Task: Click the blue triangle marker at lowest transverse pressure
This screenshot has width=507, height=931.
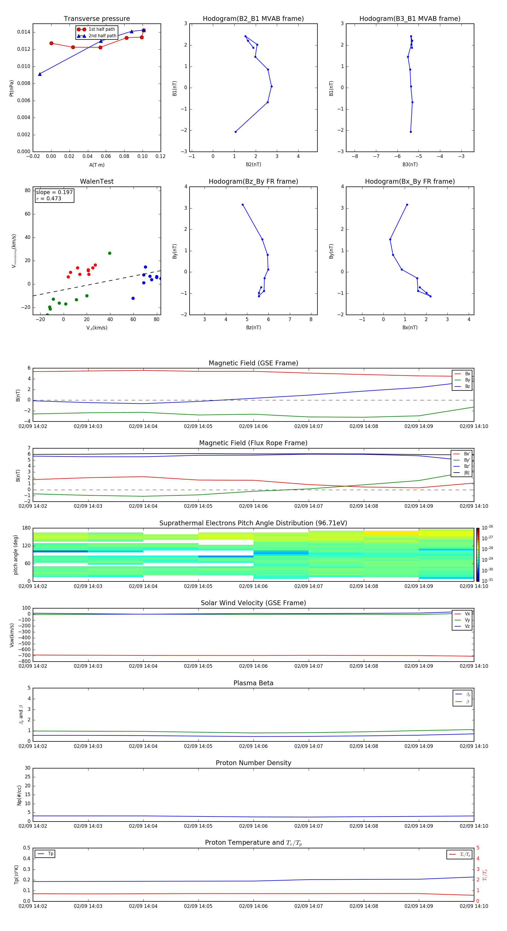Action: (40, 74)
